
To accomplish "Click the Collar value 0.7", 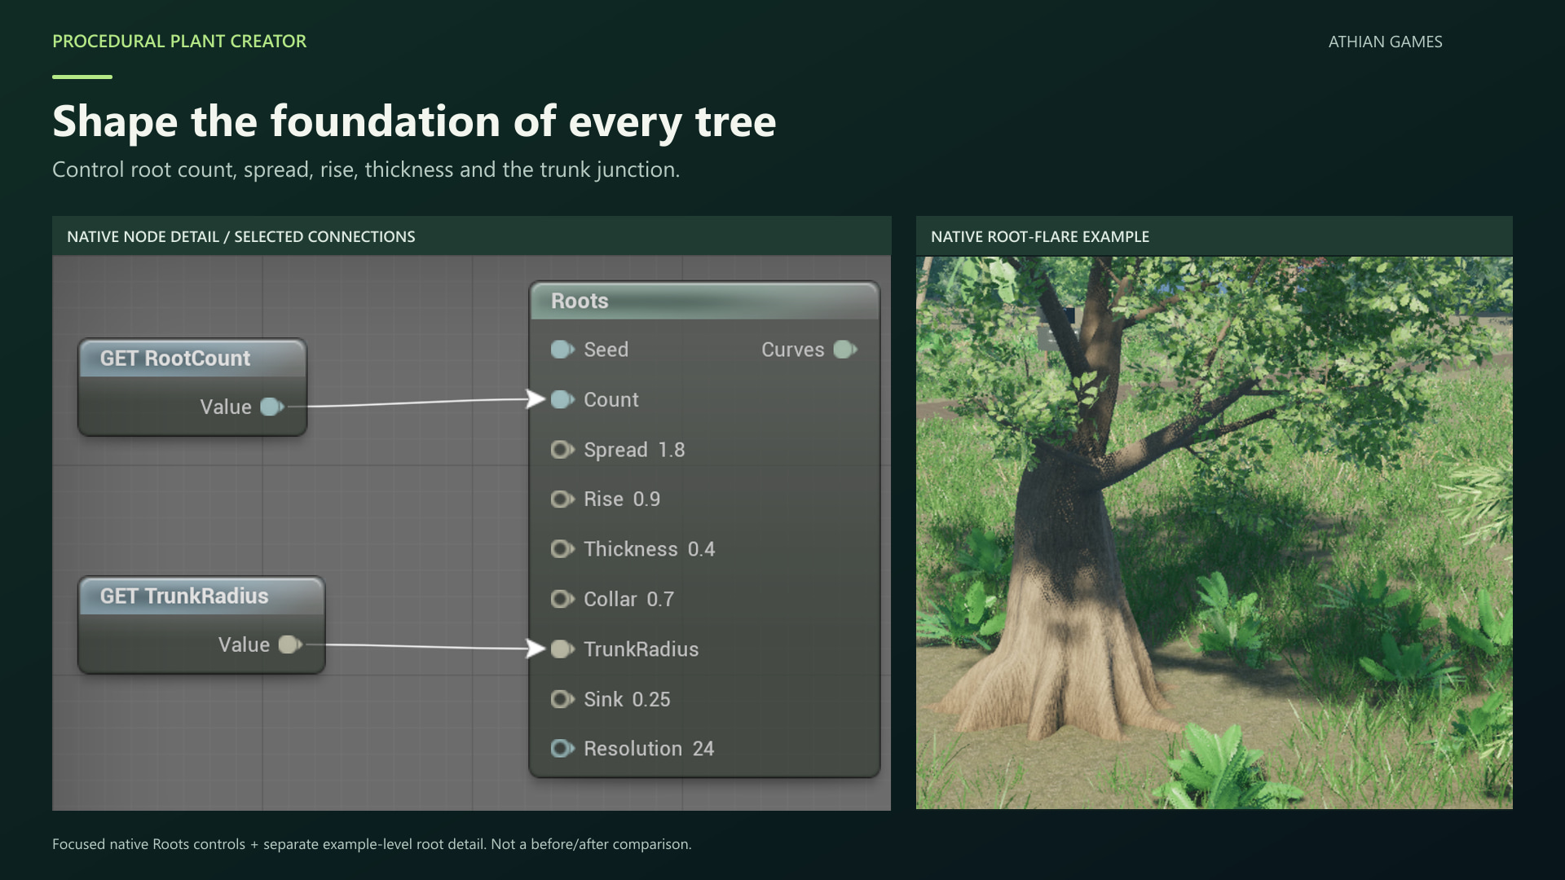I will [660, 600].
